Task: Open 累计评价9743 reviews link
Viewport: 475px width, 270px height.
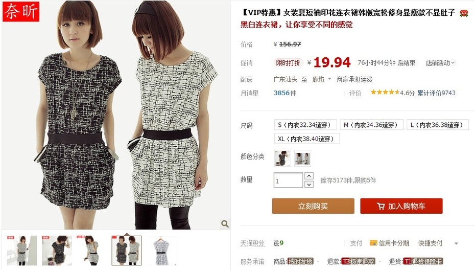Action: click(436, 93)
